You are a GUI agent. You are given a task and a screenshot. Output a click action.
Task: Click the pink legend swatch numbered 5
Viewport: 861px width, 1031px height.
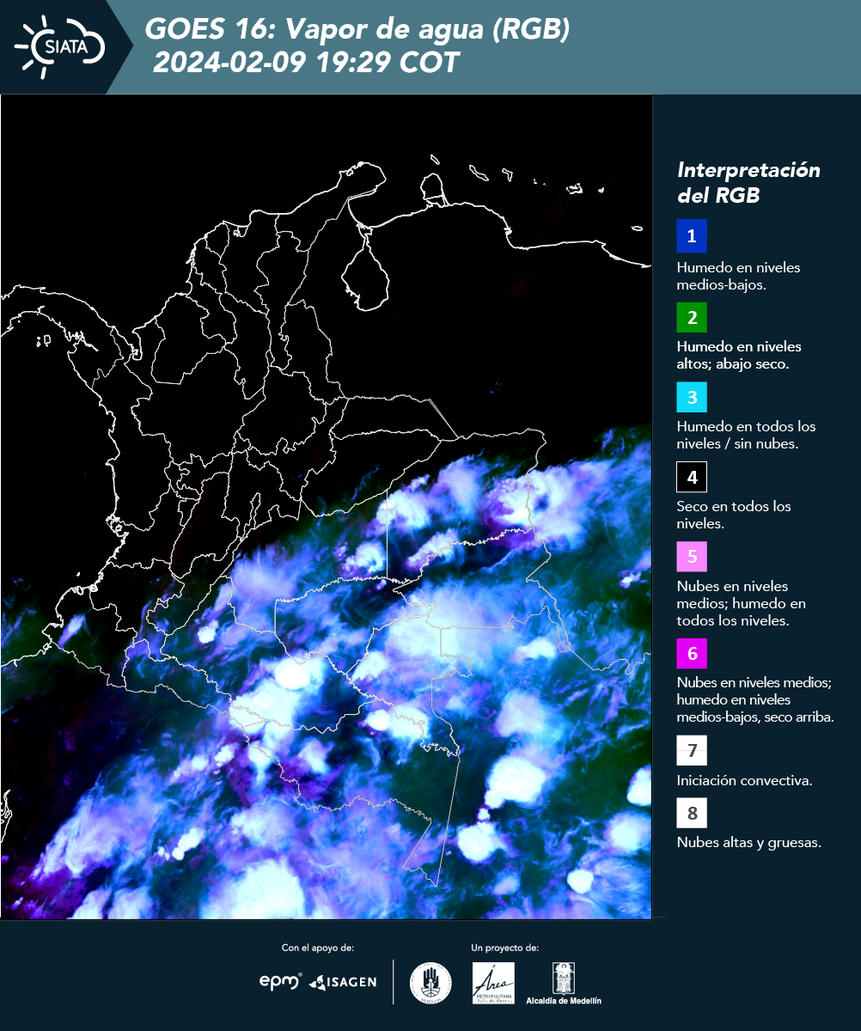[692, 557]
